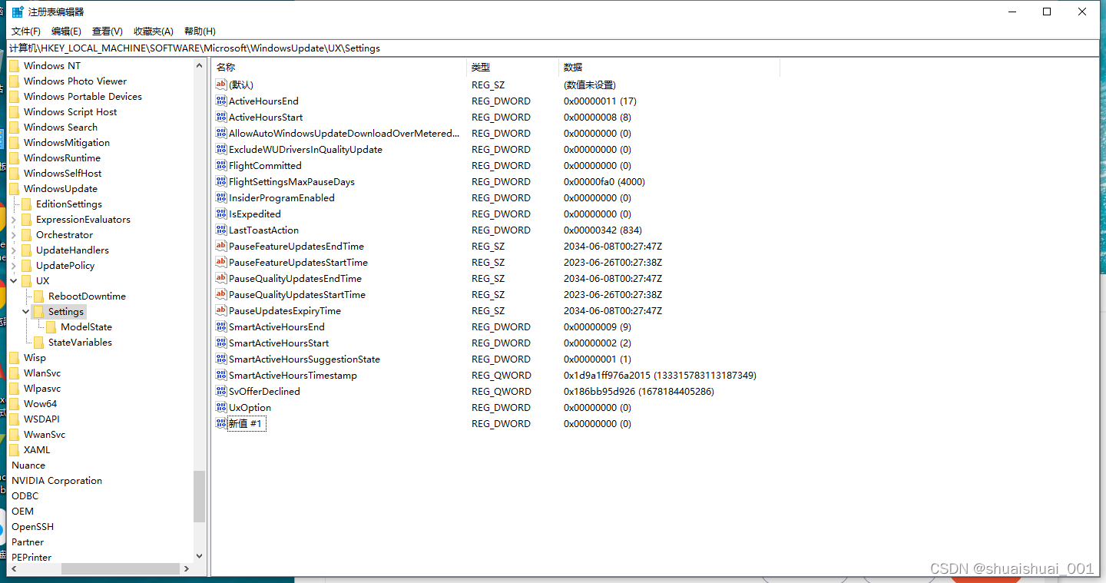Click the string icon of PauseQualityUpdatesStartTime
1106x583 pixels.
click(221, 294)
